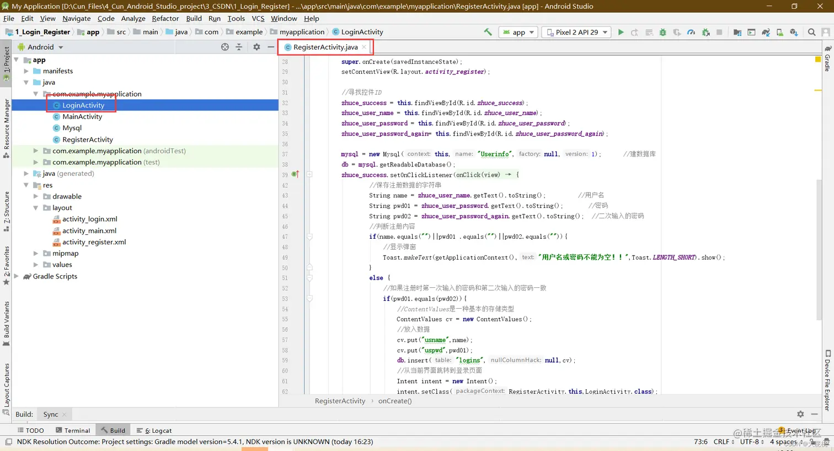Open the Project Structure icon
Viewport: 834px width, 451px height.
[x=737, y=32]
